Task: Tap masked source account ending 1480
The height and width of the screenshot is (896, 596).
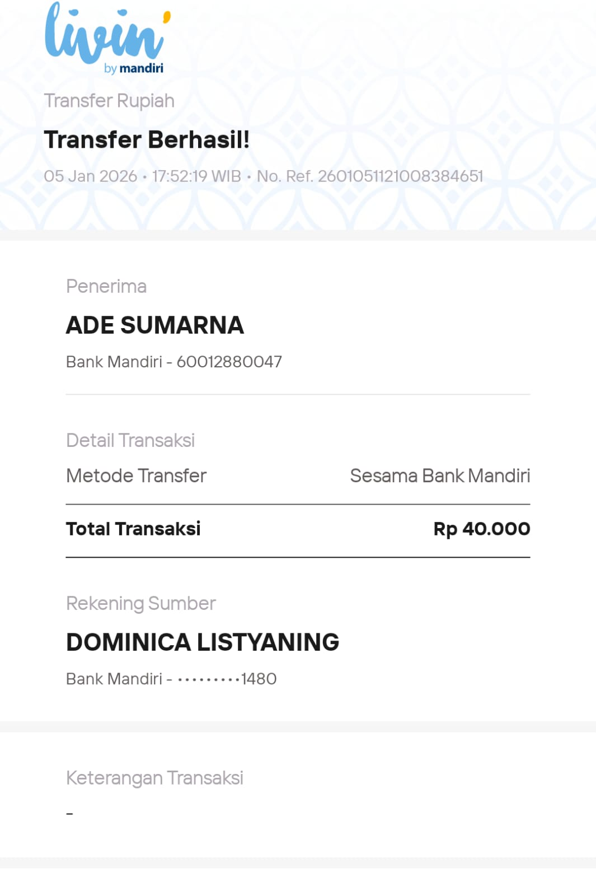Action: pyautogui.click(x=227, y=679)
